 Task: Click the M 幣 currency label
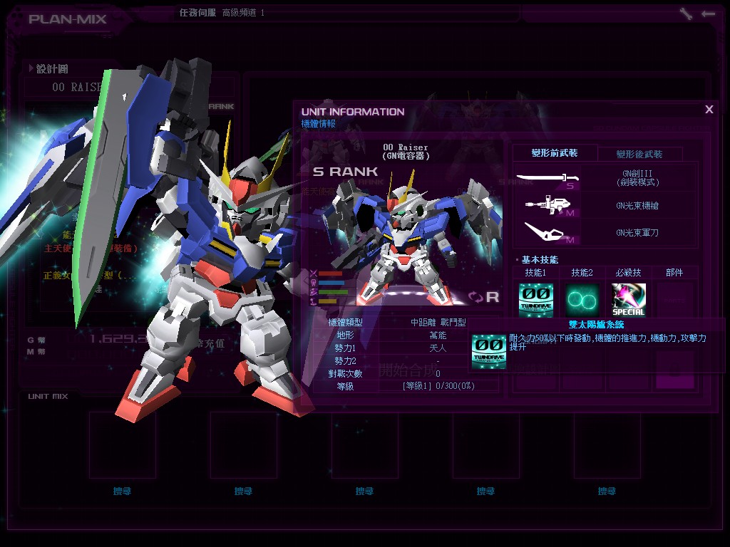pos(36,352)
